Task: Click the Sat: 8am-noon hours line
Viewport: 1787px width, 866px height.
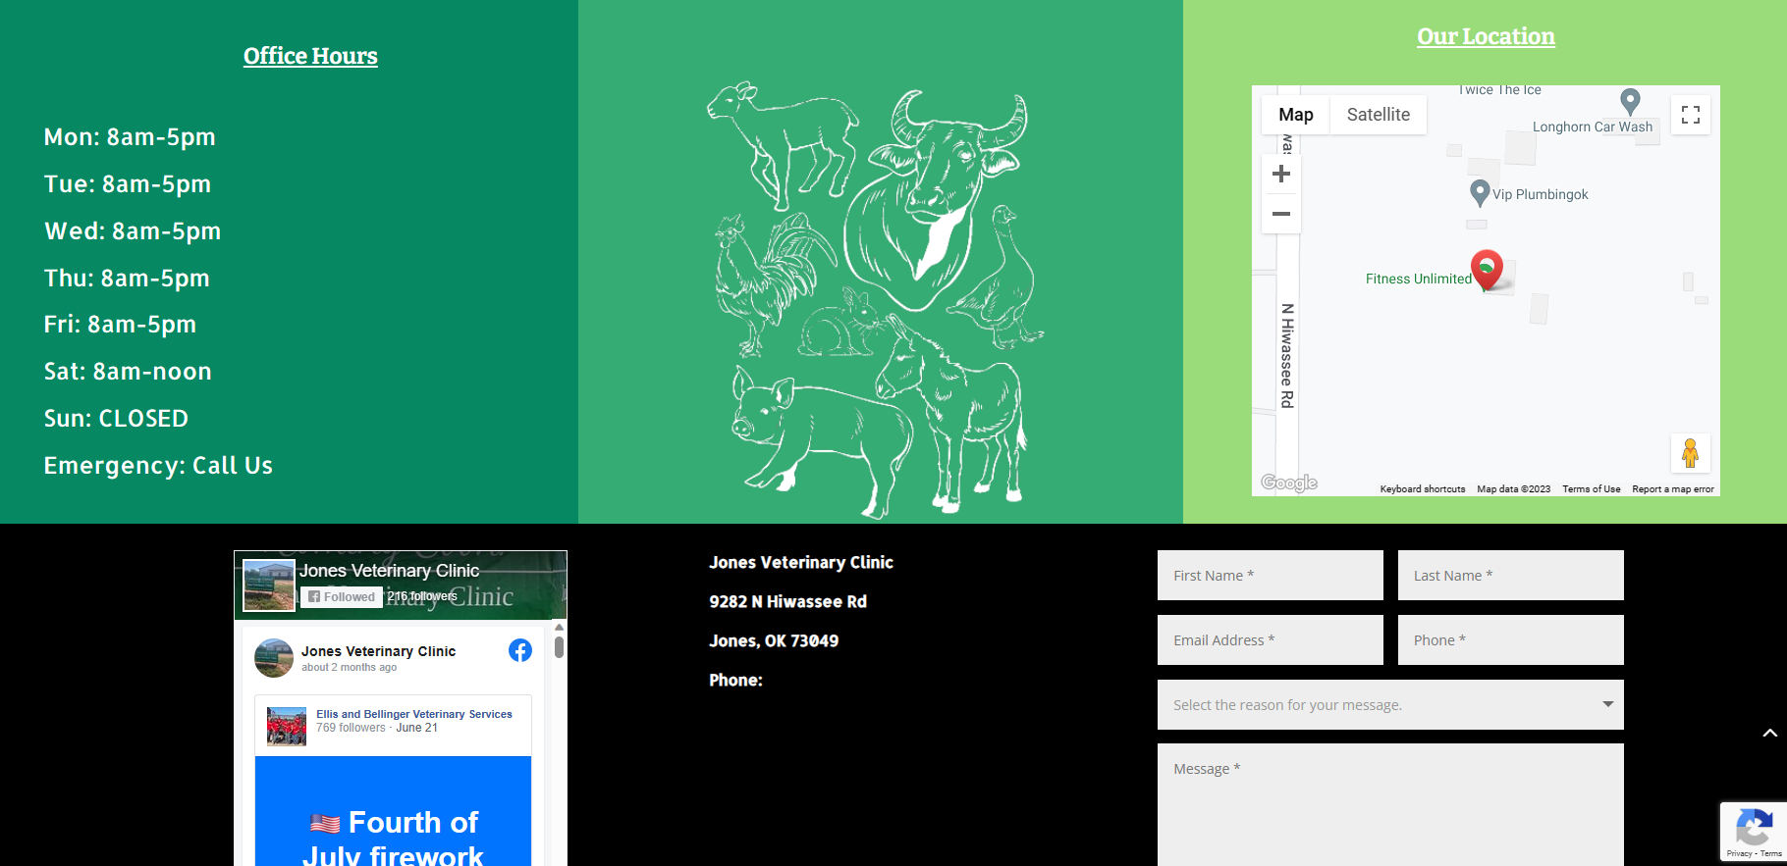Action: click(128, 371)
